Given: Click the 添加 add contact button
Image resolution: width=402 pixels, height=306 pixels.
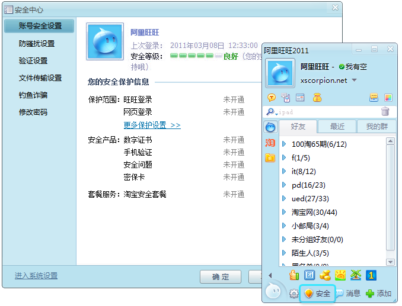Looking at the screenshot, I should click(378, 294).
